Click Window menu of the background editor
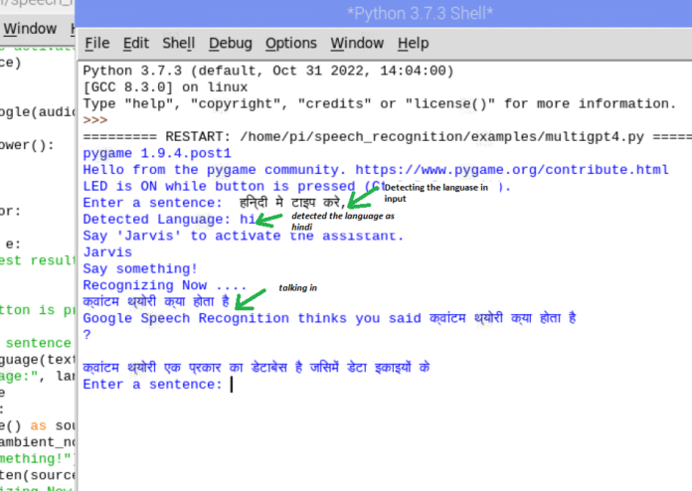Image resolution: width=692 pixels, height=491 pixels. click(30, 29)
